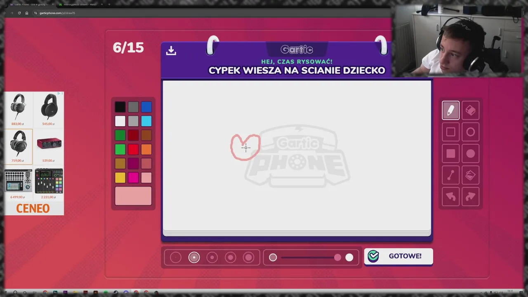528x297 pixels.
Task: Go back in browser history
Action: tap(5, 13)
